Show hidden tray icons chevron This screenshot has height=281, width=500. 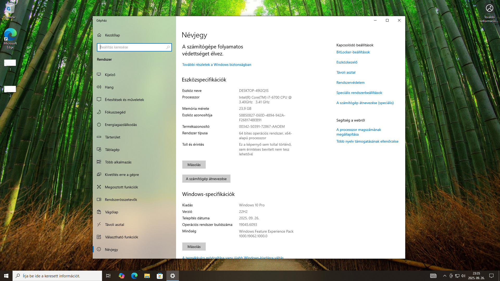pyautogui.click(x=445, y=276)
